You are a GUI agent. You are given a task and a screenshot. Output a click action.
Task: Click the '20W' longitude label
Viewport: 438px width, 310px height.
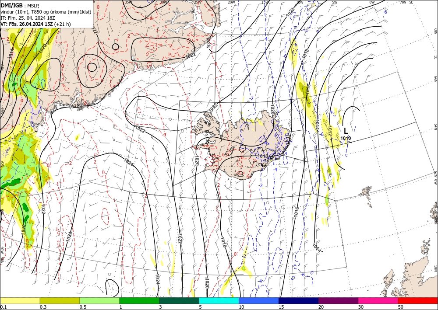(x=231, y=2)
